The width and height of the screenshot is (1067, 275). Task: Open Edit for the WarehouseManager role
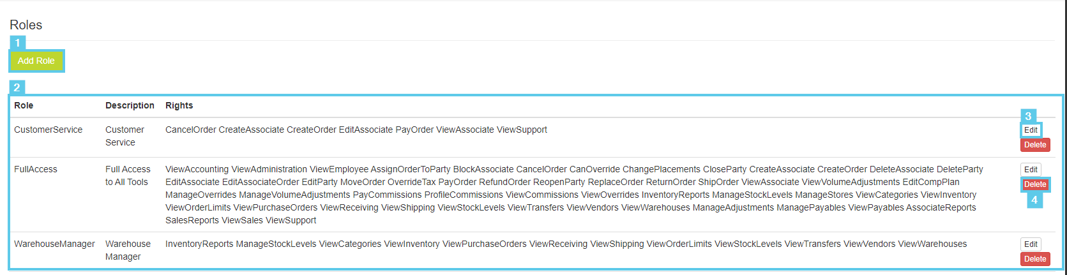coord(1031,244)
